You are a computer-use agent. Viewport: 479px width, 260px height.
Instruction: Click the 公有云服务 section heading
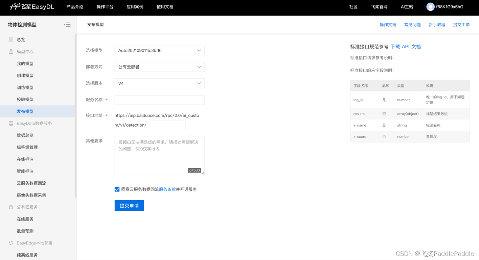pos(27,207)
